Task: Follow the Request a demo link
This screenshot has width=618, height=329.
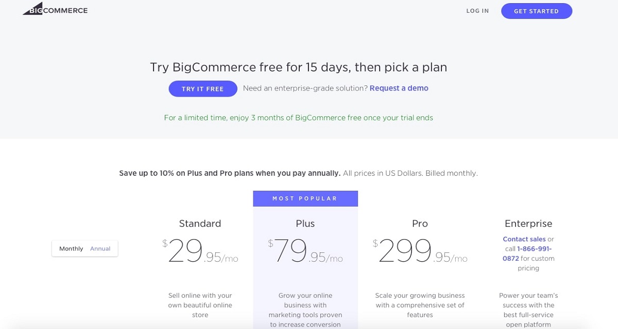Action: [399, 88]
